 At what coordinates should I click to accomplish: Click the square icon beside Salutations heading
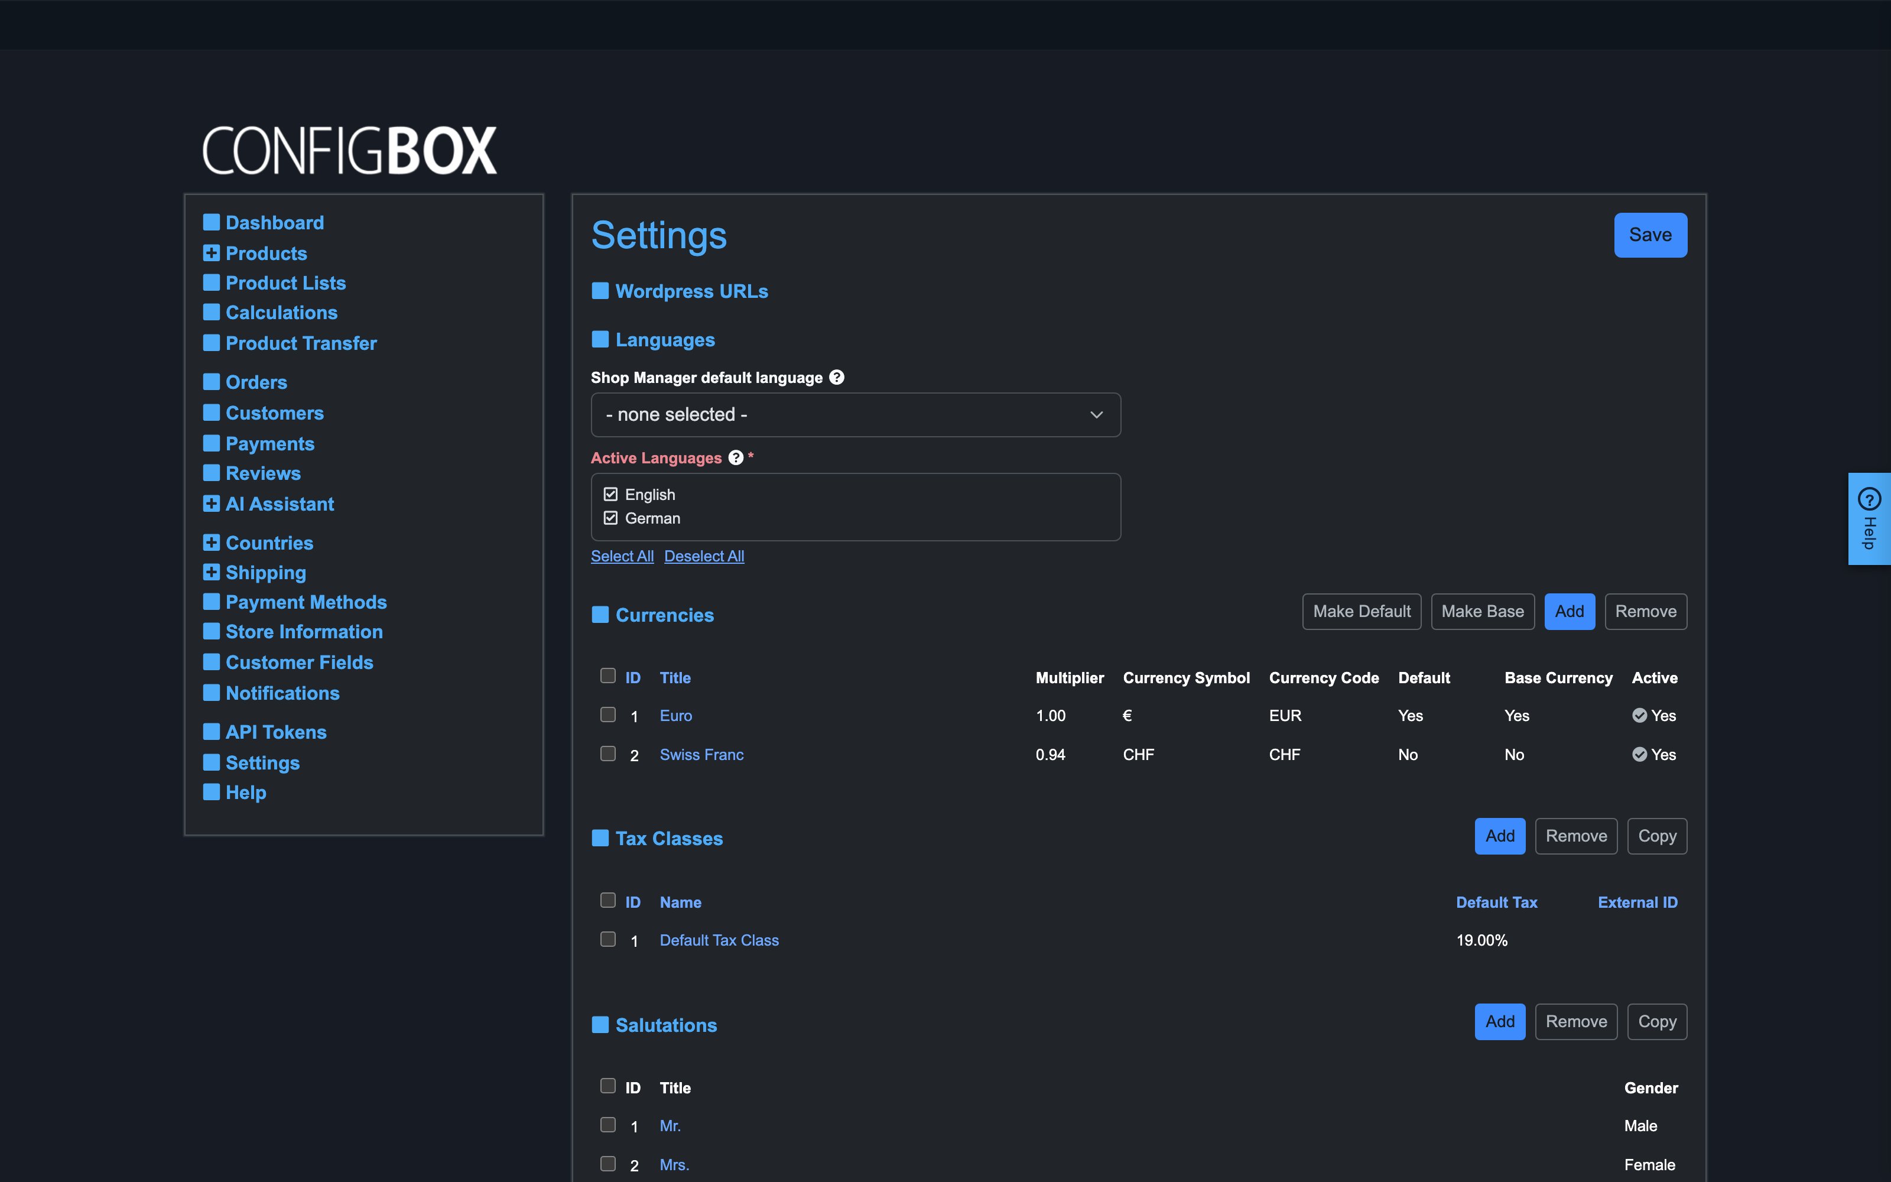[600, 1025]
